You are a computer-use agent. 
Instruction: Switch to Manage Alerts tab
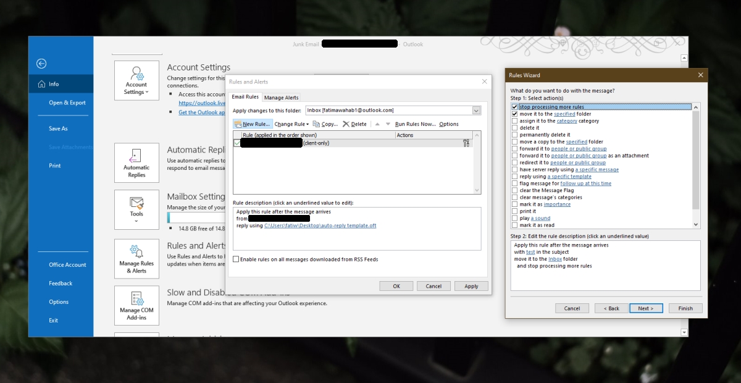[282, 98]
